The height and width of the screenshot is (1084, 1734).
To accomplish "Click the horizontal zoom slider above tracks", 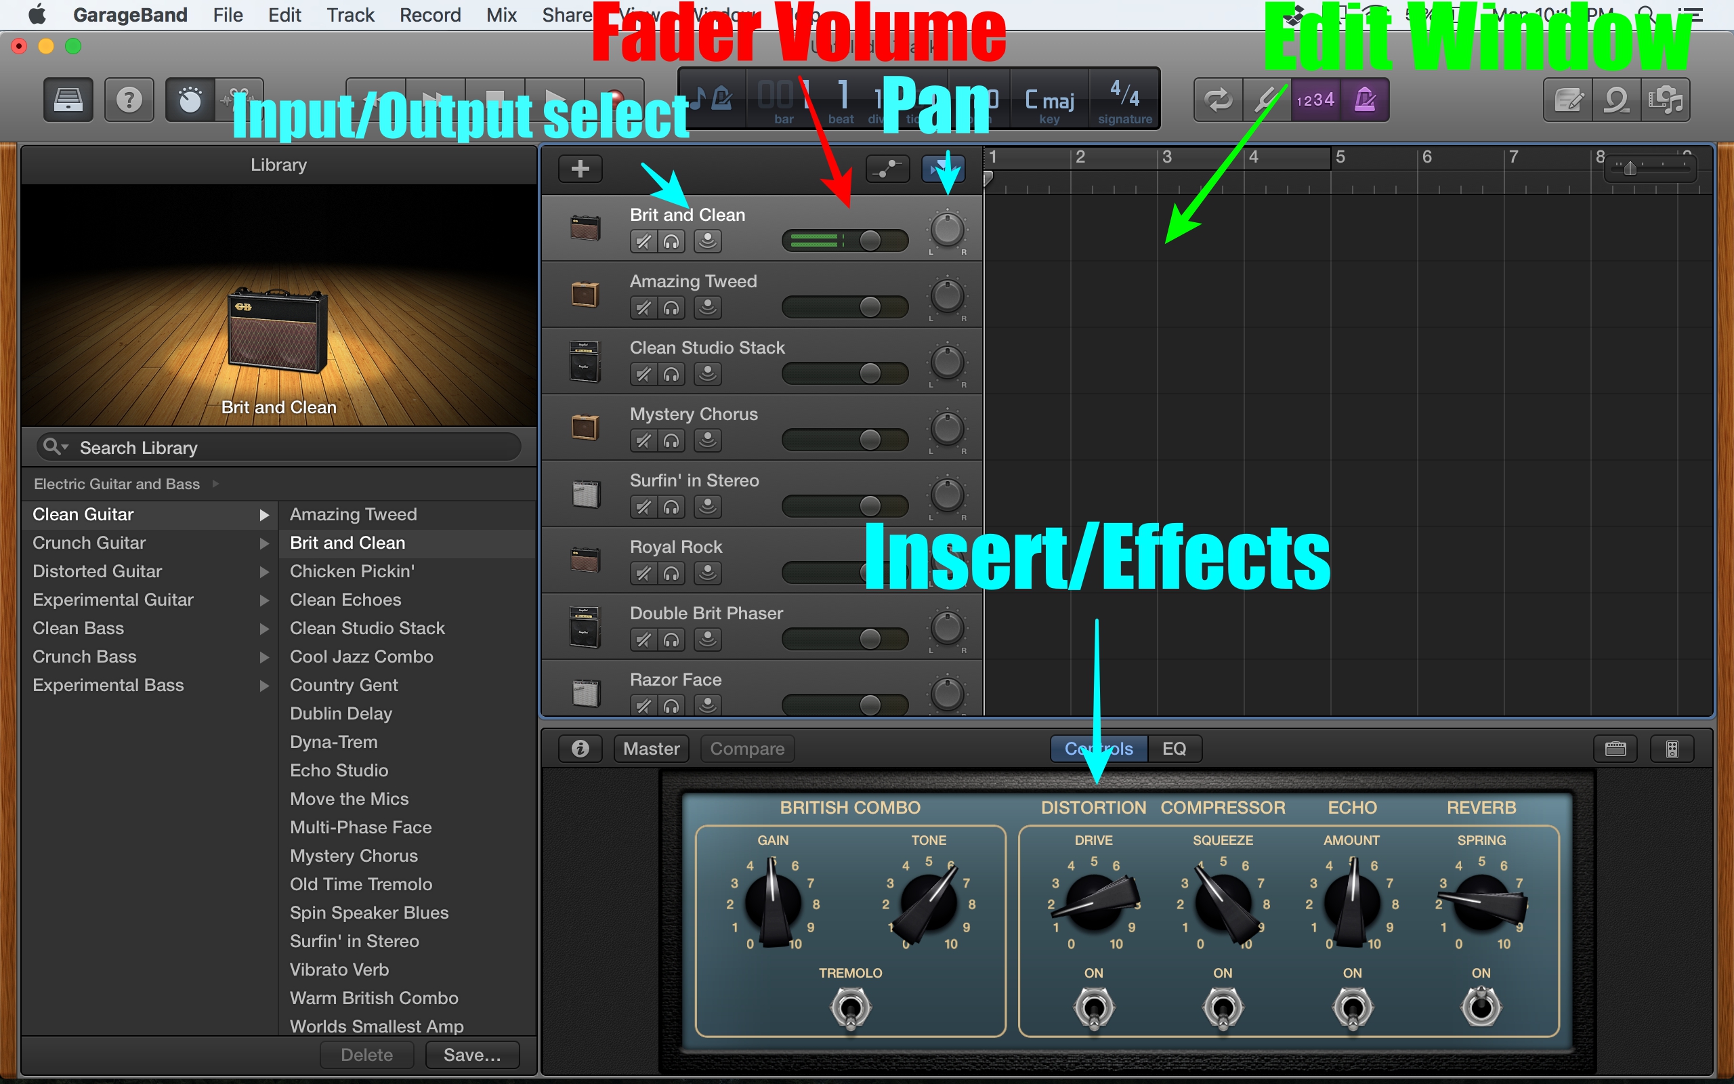I will (1649, 169).
